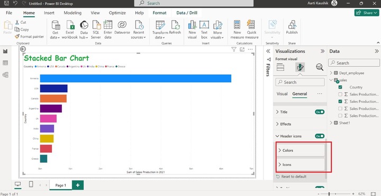Click the Format painter command
The height and width of the screenshot is (196, 381).
coord(29,36)
